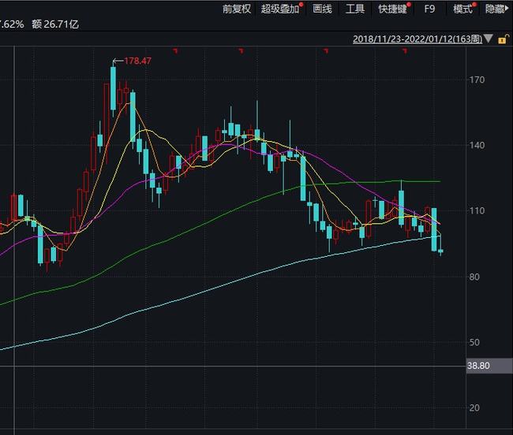Click the last small candlestick at chart's right end
This screenshot has width=513, height=435.
pos(440,251)
